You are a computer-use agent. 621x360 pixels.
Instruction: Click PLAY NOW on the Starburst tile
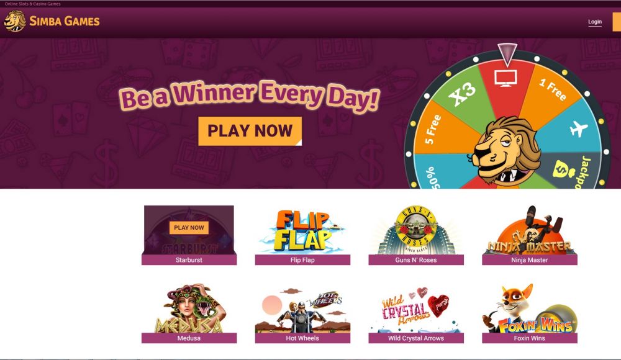coord(189,227)
